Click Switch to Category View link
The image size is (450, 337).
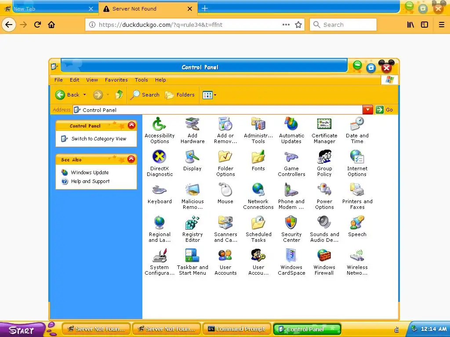point(99,139)
